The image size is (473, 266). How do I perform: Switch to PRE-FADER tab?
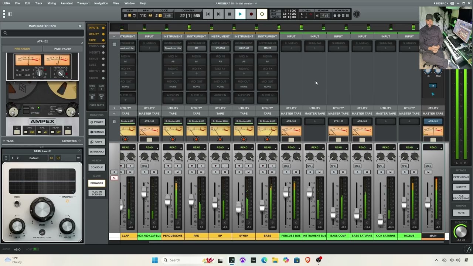[22, 49]
